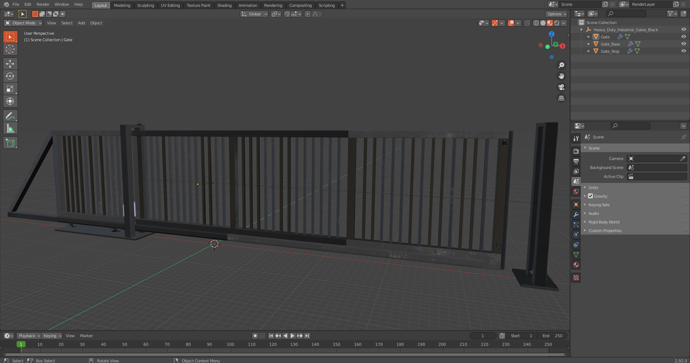Open Texture properties checker tab
690x363 pixels.
click(576, 278)
